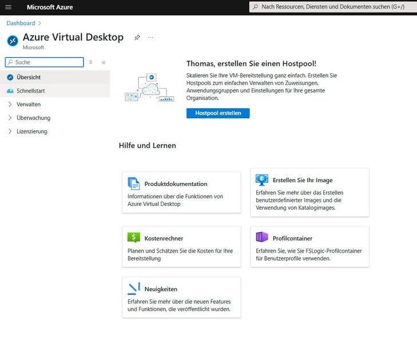Click the Profilcontainer purple container icon
This screenshot has width=417, height=343.
coord(261,237)
